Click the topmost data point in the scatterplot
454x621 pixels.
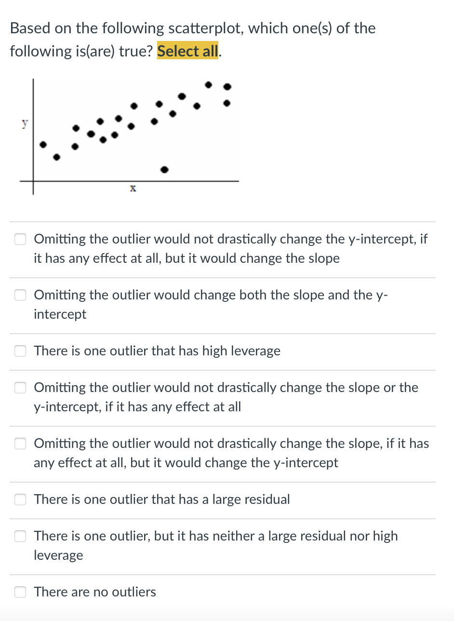[208, 84]
